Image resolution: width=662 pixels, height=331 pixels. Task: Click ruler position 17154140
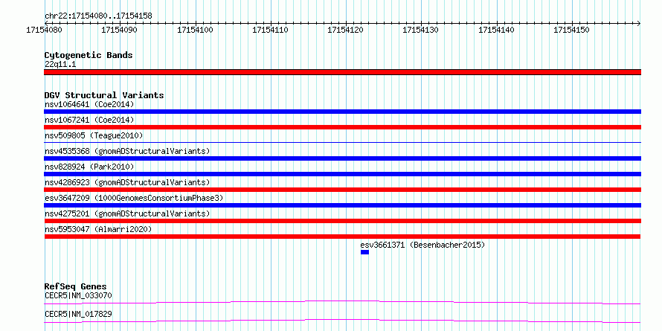point(497,30)
